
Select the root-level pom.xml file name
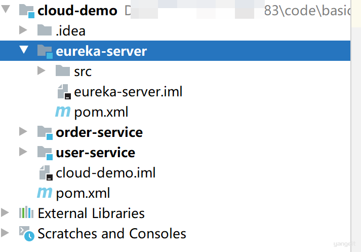pyautogui.click(x=83, y=194)
